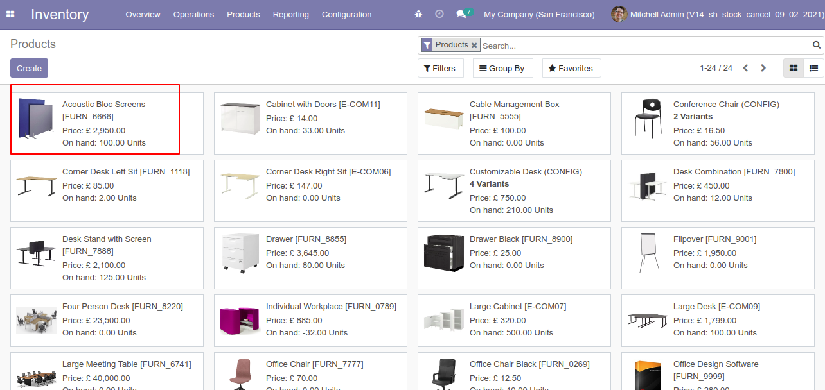
Task: Open Drawer Black product image
Action: point(444,253)
